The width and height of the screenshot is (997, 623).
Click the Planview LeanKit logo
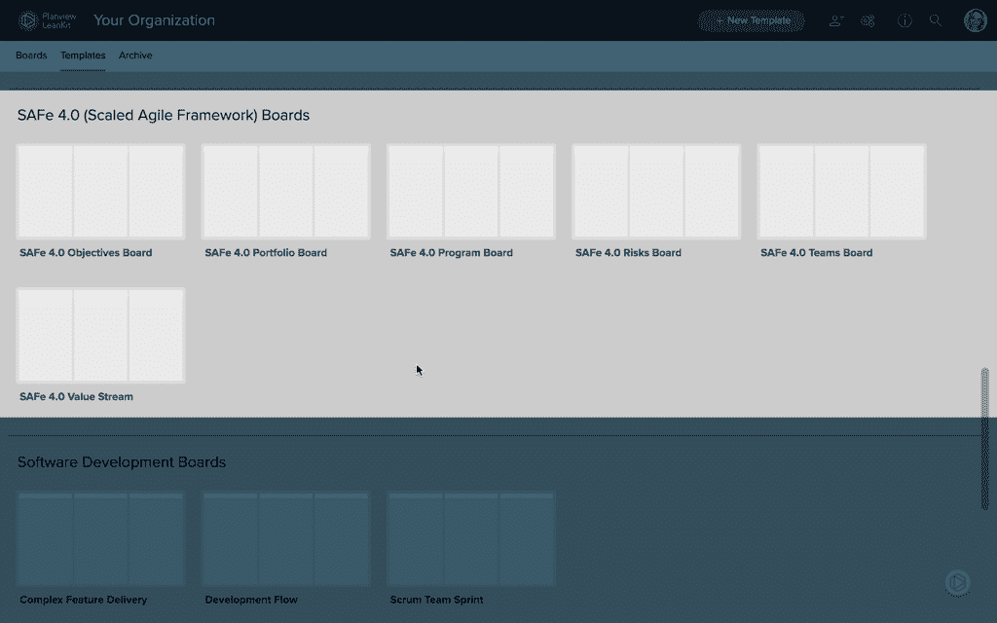47,20
